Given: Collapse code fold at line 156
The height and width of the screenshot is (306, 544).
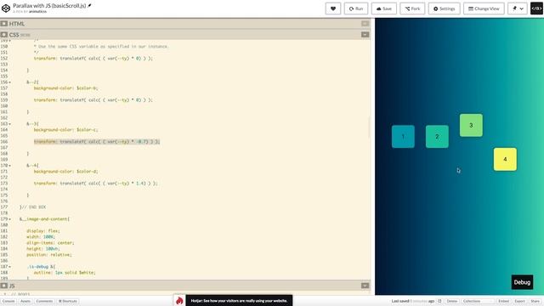Looking at the screenshot, I should 9,82.
